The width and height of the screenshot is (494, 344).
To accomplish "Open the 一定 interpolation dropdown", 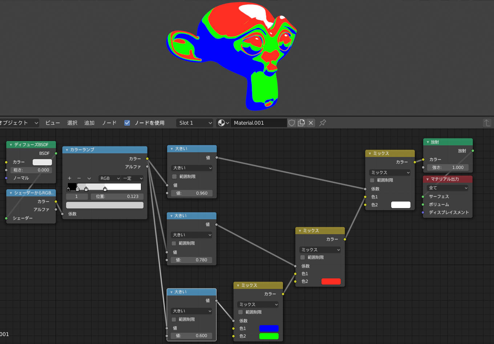I will pos(132,178).
